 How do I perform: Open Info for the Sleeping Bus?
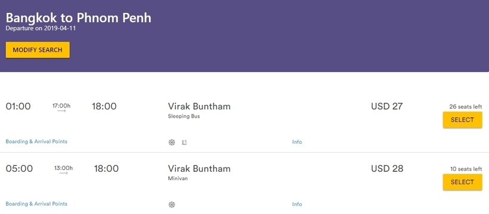pyautogui.click(x=297, y=142)
